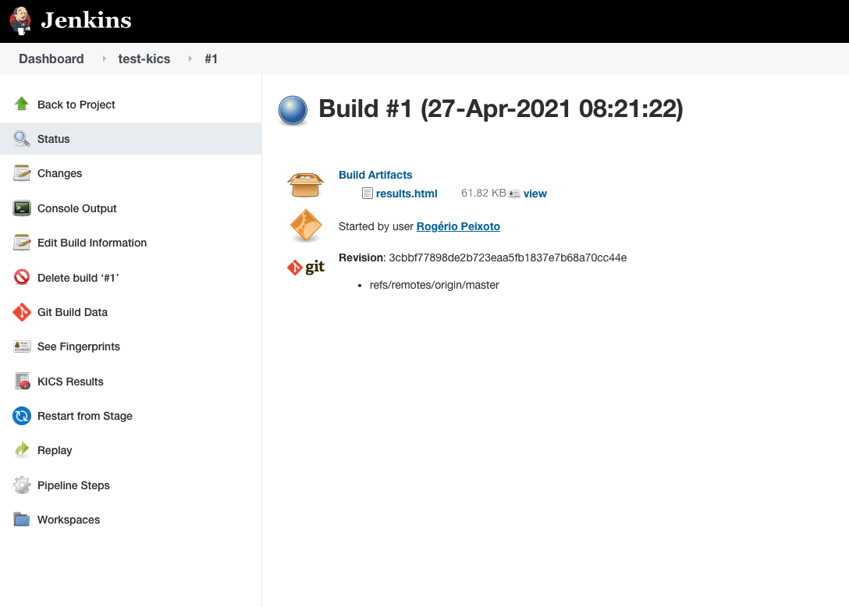Viewport: 849px width, 607px height.
Task: Click the ID card See Fingerprints icon
Action: click(x=22, y=346)
